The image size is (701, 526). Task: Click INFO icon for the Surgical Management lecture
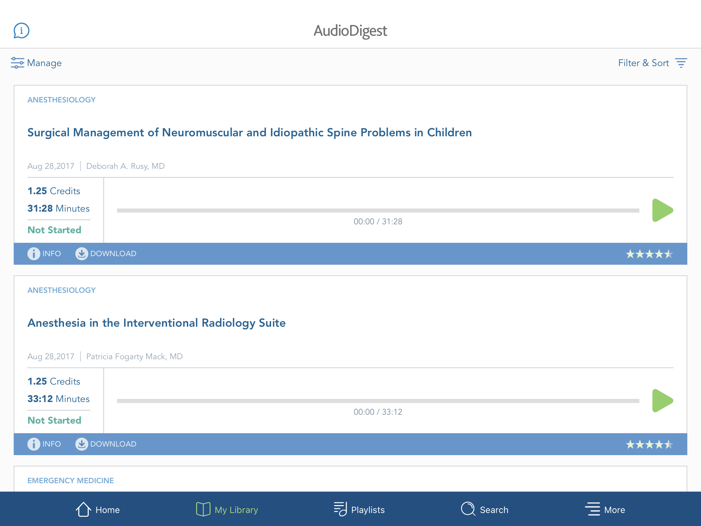click(x=34, y=254)
